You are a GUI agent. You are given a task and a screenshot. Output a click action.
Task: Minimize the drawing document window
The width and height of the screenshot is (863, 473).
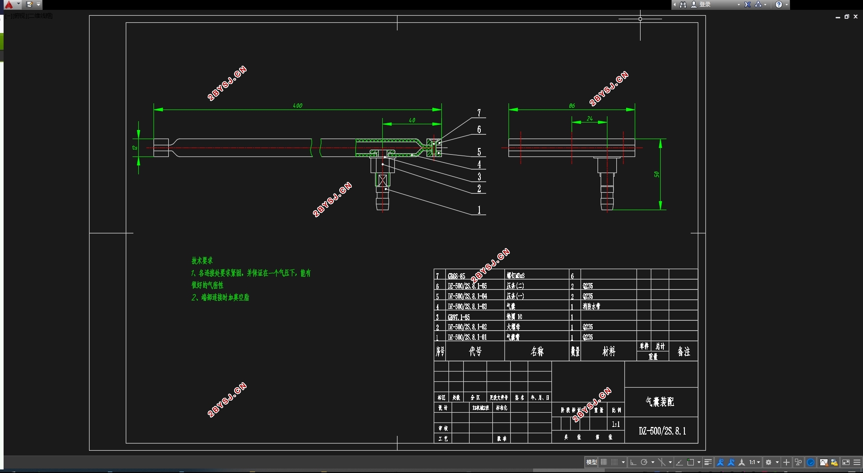(837, 17)
